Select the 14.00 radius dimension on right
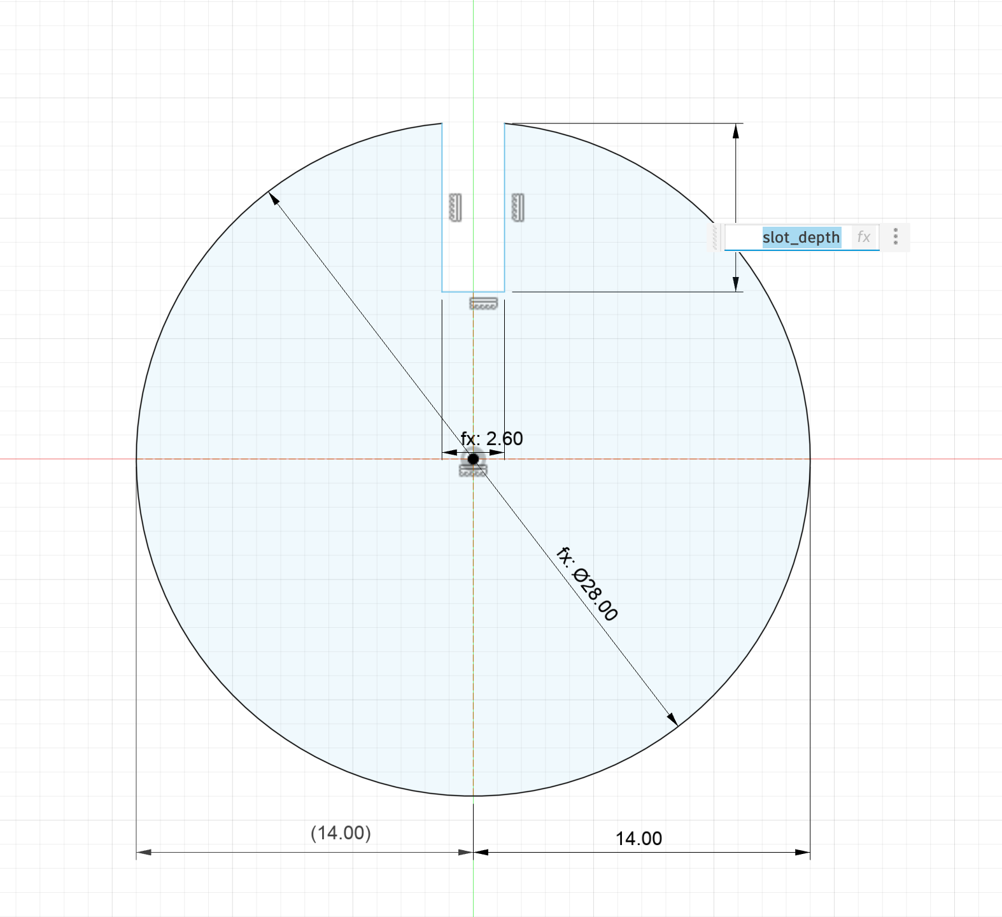This screenshot has height=917, width=1002. [639, 838]
